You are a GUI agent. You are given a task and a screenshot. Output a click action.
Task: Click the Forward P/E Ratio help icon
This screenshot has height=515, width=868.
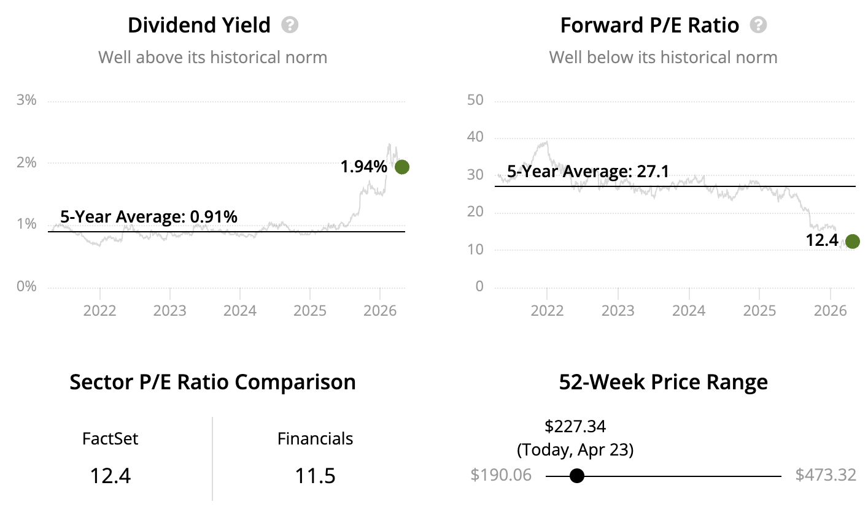click(759, 25)
